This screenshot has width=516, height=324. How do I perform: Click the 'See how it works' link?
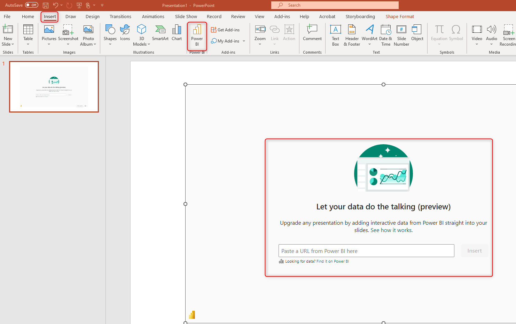point(391,230)
